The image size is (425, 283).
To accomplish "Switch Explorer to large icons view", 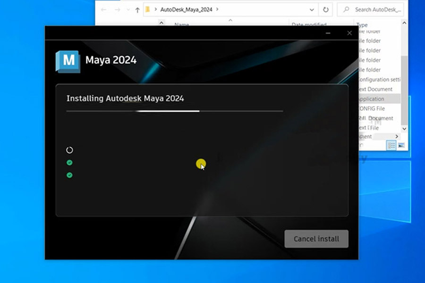I will [x=401, y=146].
